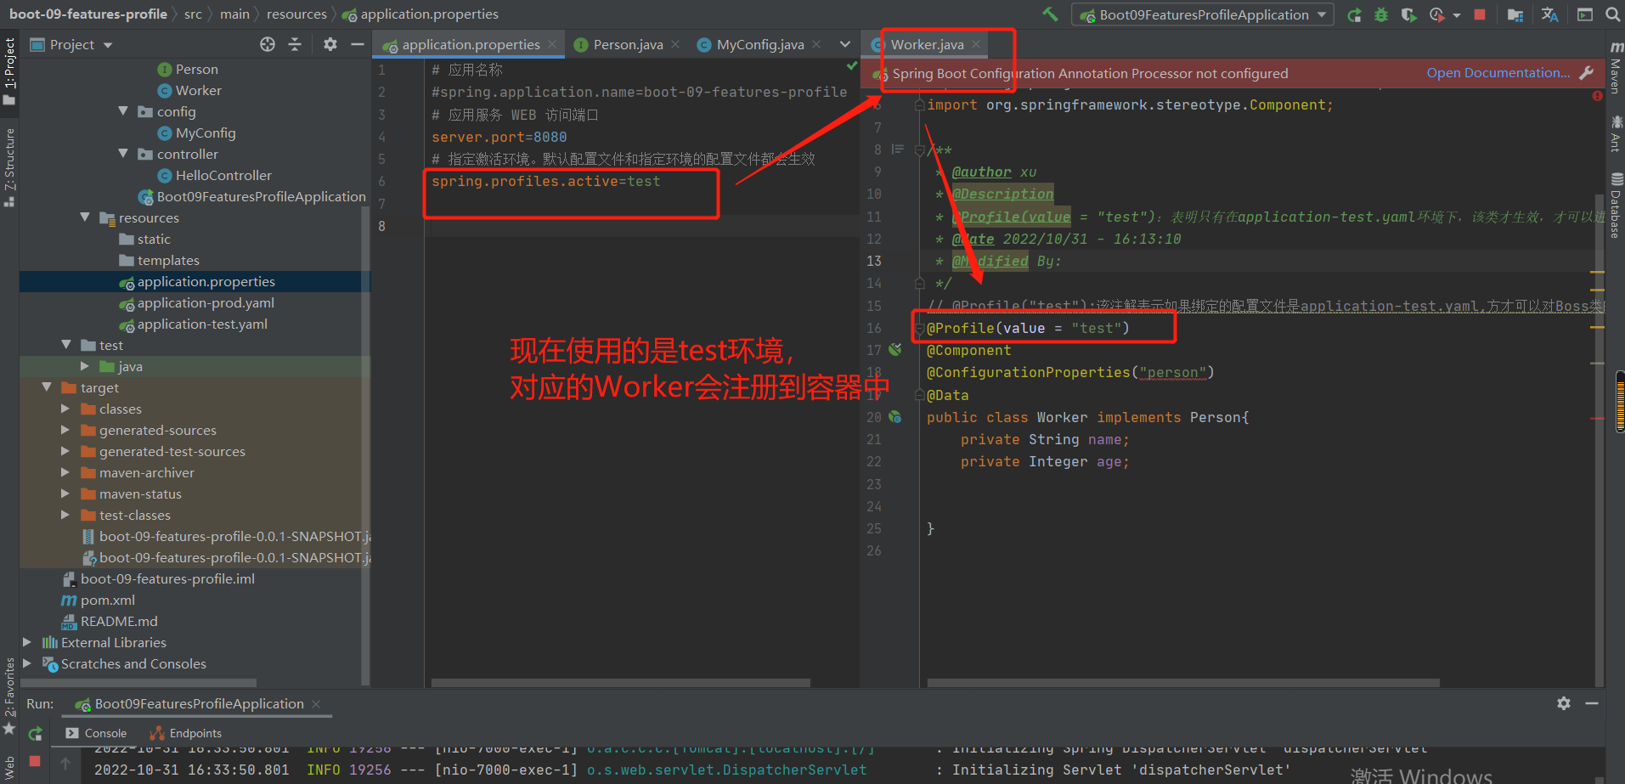Viewport: 1625px width, 784px height.
Task: Click the boot-09-features-profile breadcrumb
Action: (88, 14)
